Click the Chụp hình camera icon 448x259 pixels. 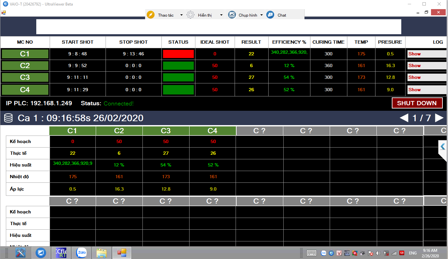coord(232,15)
